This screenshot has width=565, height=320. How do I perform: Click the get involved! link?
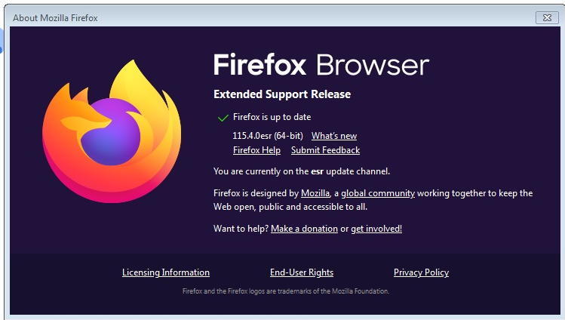(x=376, y=229)
